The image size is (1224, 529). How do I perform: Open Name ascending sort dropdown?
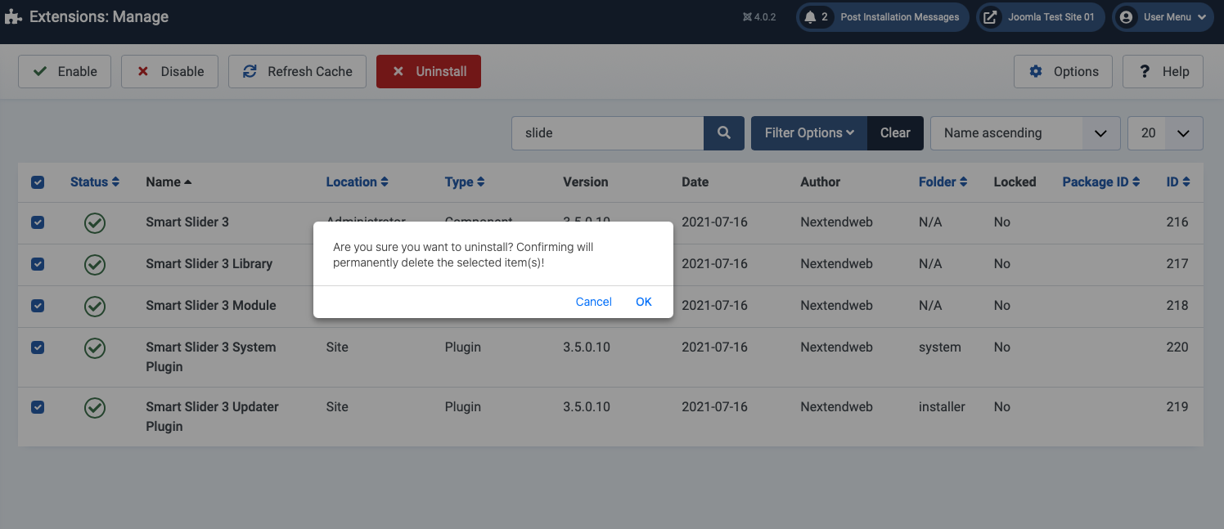(1025, 132)
